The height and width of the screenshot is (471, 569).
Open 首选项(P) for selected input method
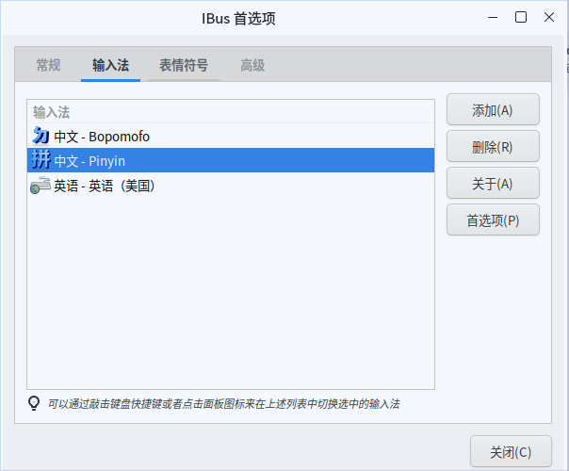tap(493, 219)
